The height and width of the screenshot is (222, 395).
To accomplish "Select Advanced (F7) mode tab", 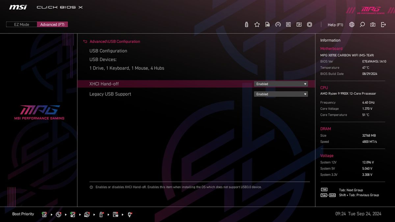I will [x=52, y=25].
